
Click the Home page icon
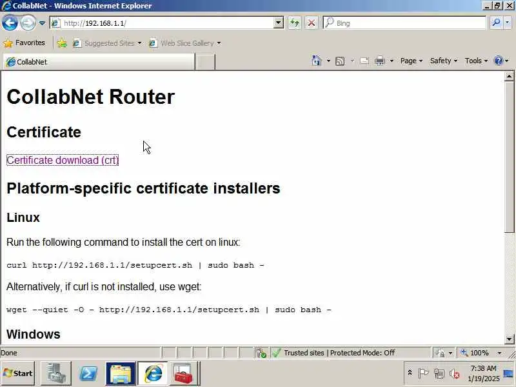(317, 61)
